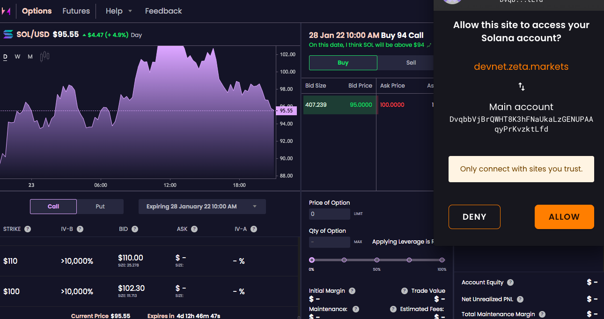This screenshot has width=604, height=319.
Task: Click help icon next to BID column
Action: point(135,229)
